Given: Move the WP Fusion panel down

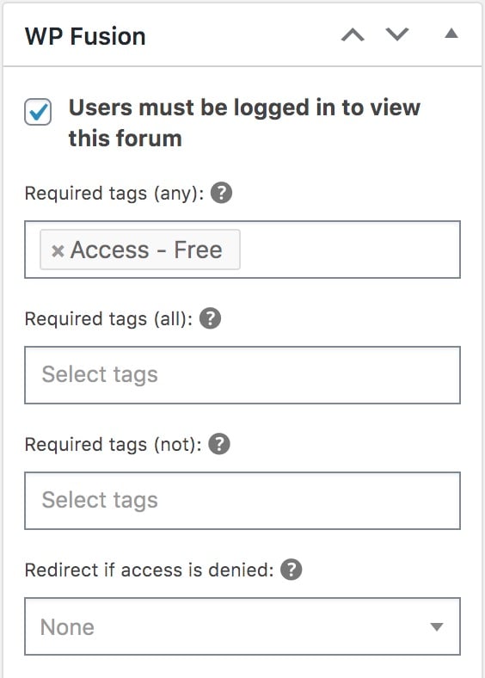Looking at the screenshot, I should click(396, 34).
